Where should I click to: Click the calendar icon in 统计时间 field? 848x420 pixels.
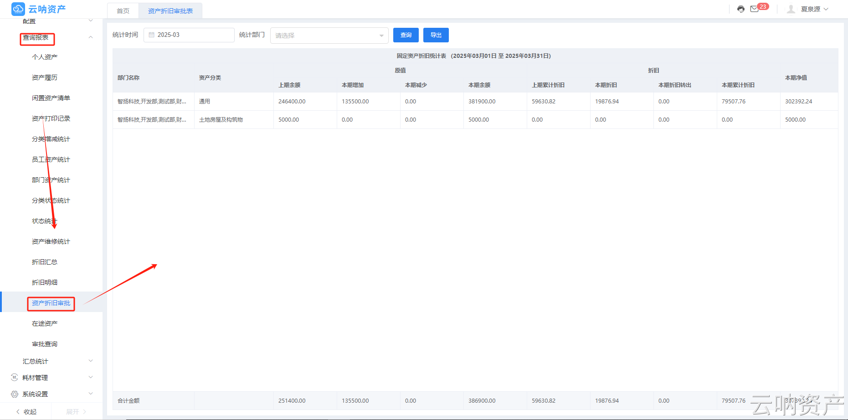152,35
